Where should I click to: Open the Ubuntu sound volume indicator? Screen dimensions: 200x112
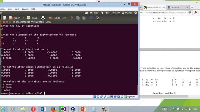pyautogui.click(x=107, y=13)
